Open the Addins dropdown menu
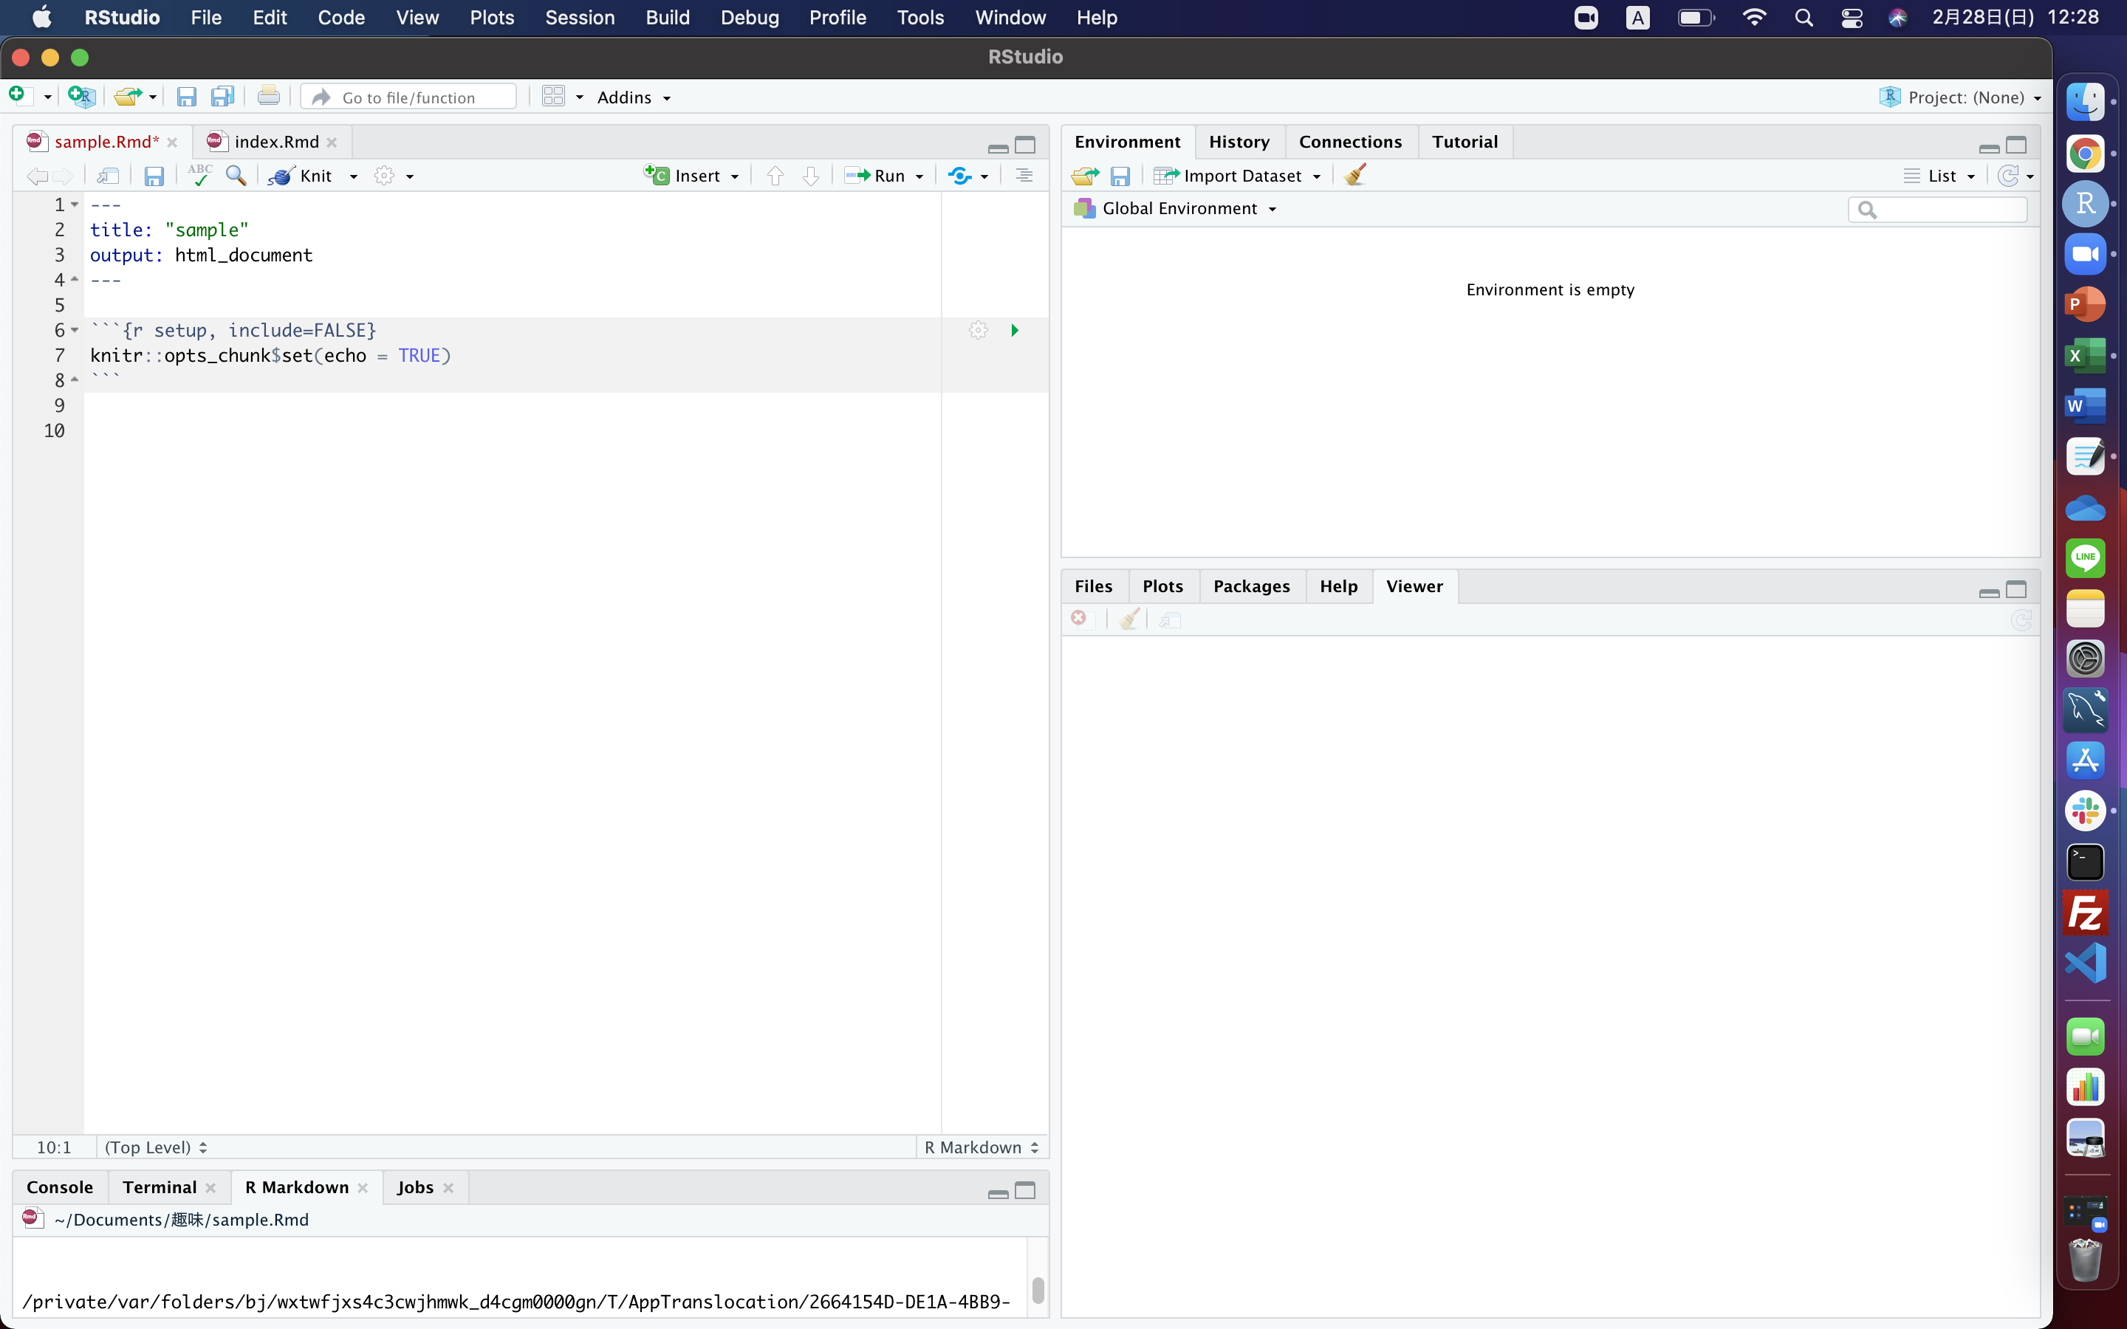 pyautogui.click(x=634, y=97)
